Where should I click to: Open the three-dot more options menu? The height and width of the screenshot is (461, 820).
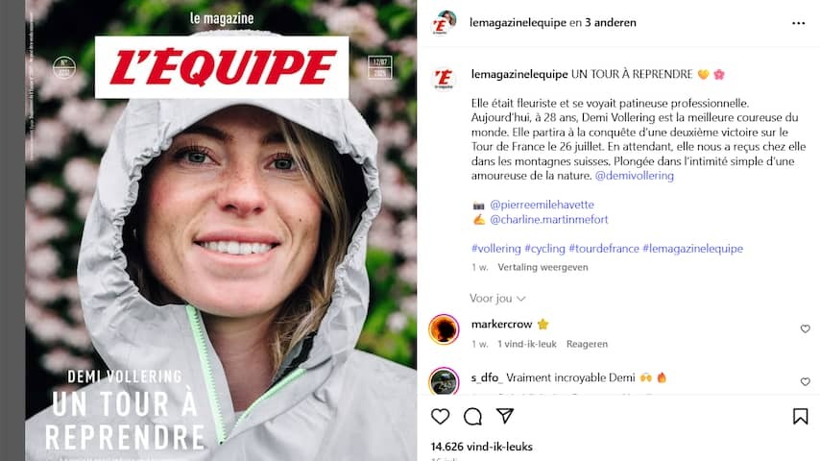pos(798,23)
